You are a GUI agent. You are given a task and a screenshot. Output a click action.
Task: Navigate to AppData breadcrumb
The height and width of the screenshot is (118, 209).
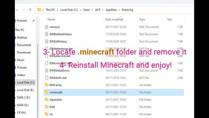pyautogui.click(x=111, y=10)
